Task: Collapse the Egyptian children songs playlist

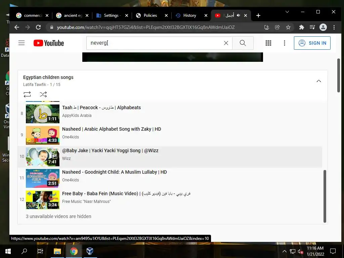Action: click(318, 81)
